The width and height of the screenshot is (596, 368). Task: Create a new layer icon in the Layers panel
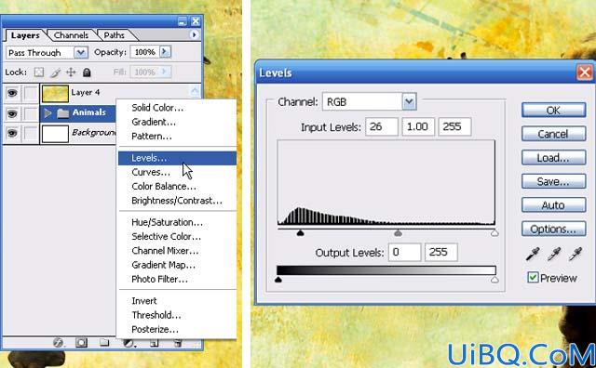[154, 343]
